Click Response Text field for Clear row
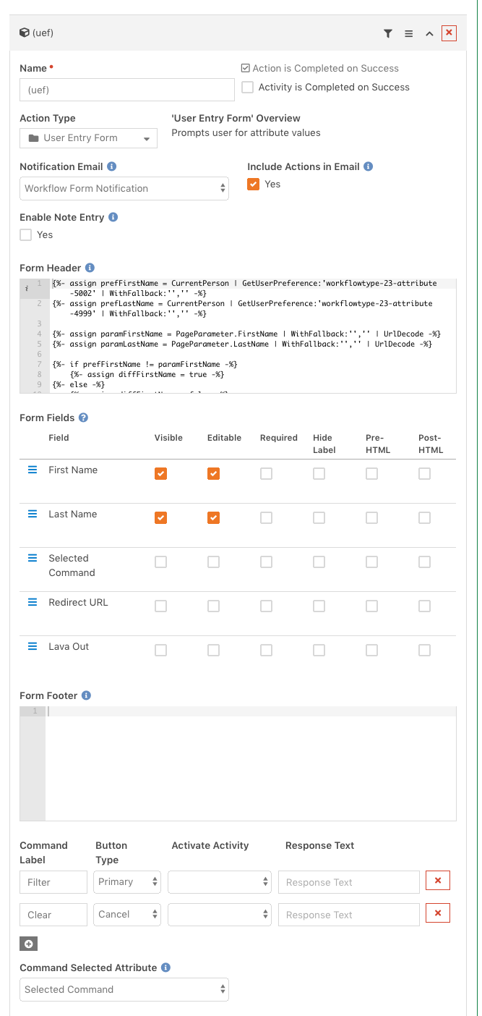The height and width of the screenshot is (1016, 482). (x=349, y=915)
